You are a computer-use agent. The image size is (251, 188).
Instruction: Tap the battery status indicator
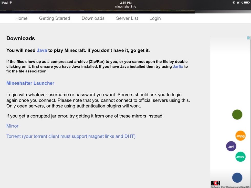point(246,3)
